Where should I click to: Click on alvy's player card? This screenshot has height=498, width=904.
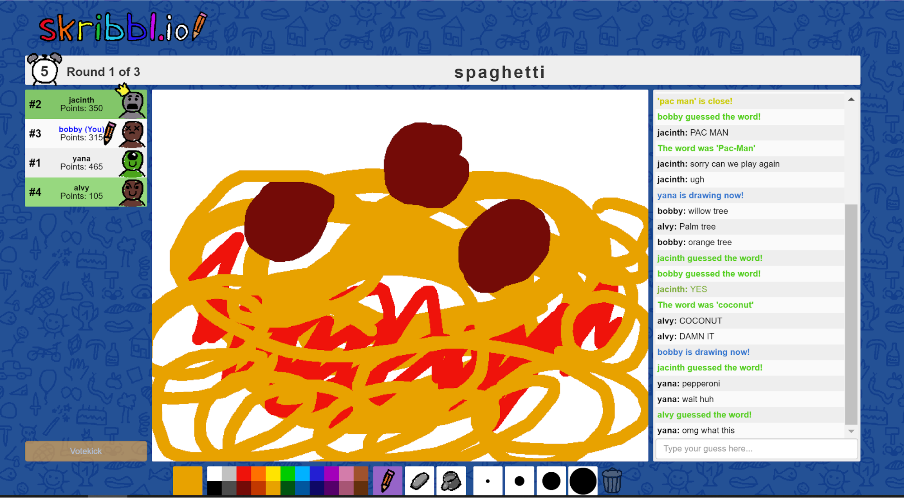click(x=86, y=190)
